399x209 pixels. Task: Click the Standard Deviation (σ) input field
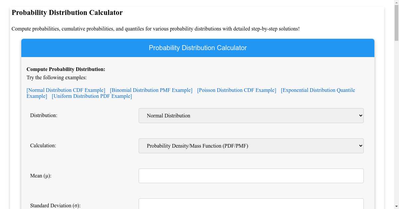pos(251,204)
